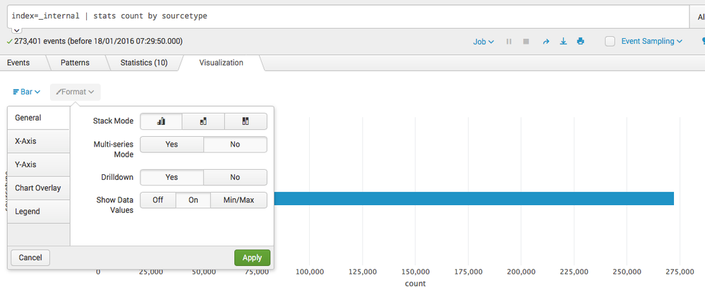Set Drilldown to No
This screenshot has width=705, height=287.
point(235,177)
